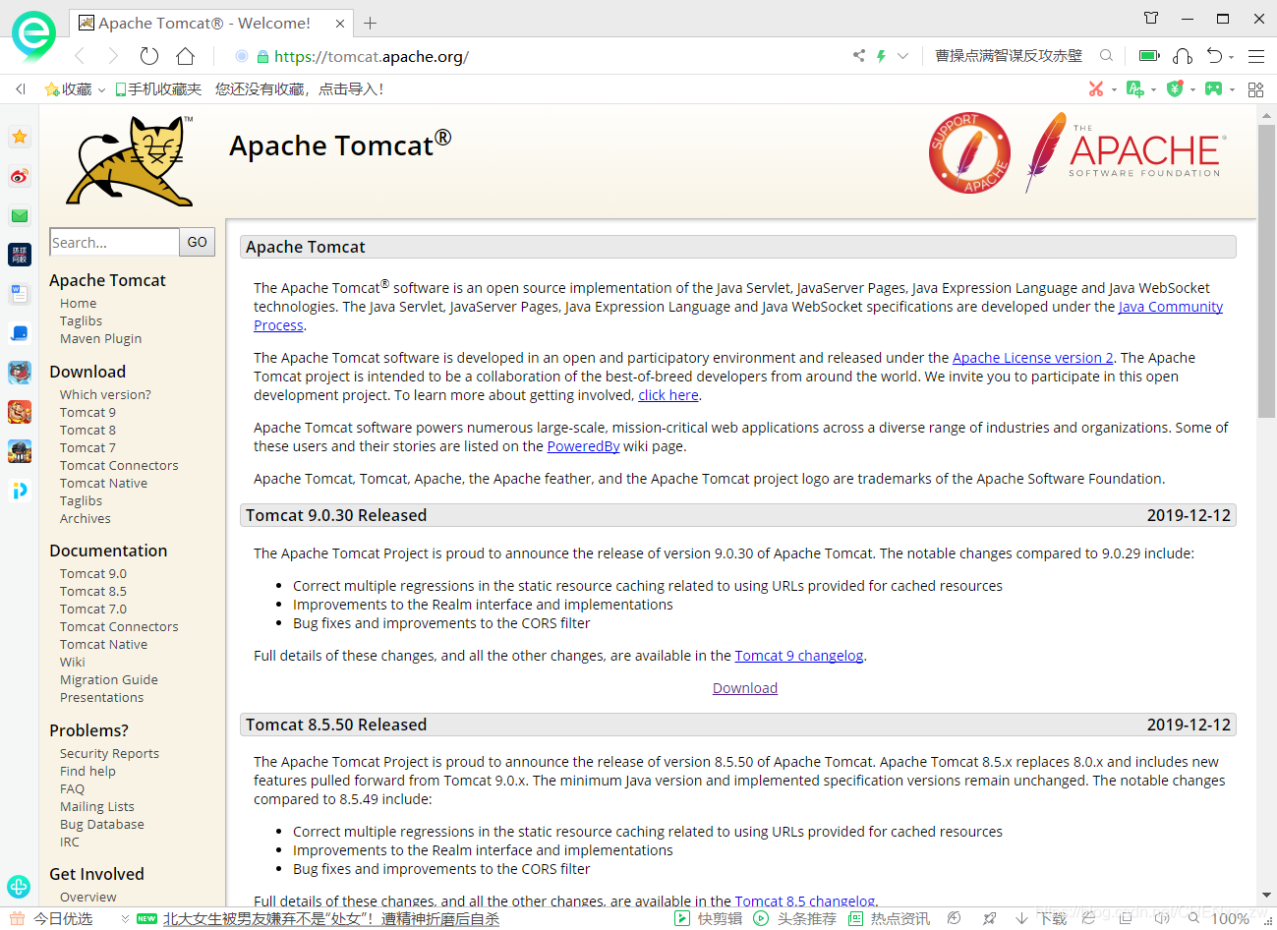Open 热点资讯 in the status bar
Screen dimensions: 1277x930
[x=890, y=918]
